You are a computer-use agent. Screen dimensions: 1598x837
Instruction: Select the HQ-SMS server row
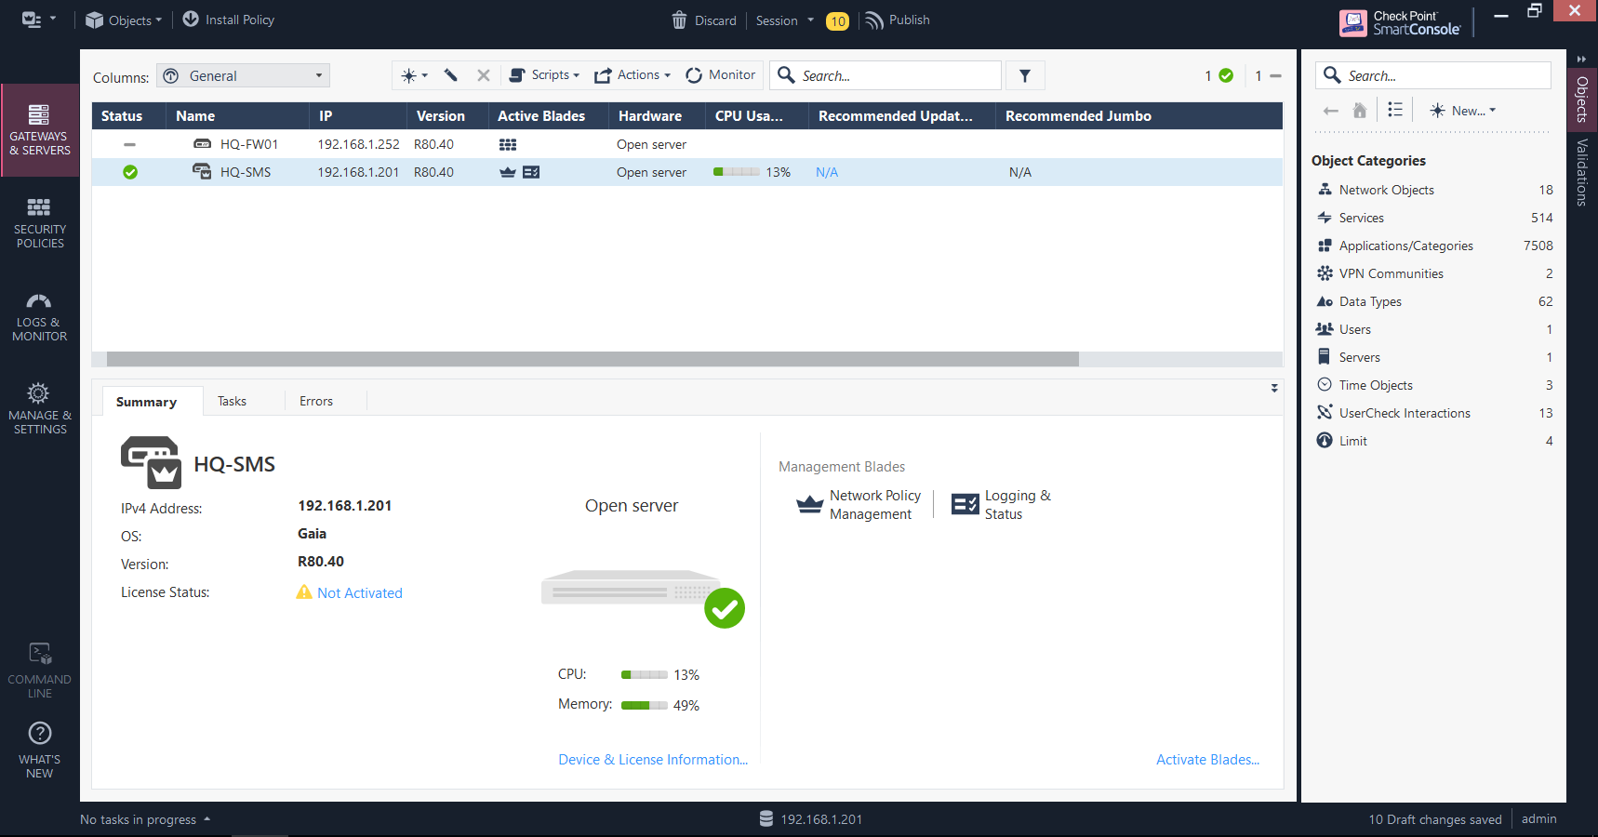click(687, 172)
